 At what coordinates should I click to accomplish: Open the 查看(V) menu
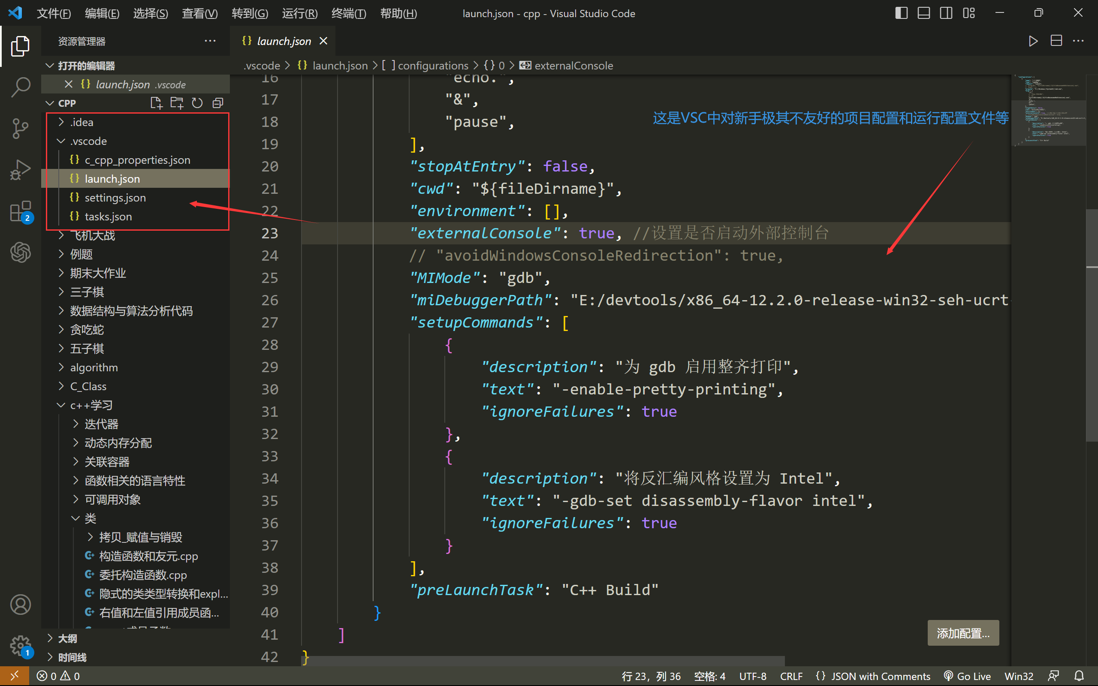click(199, 13)
